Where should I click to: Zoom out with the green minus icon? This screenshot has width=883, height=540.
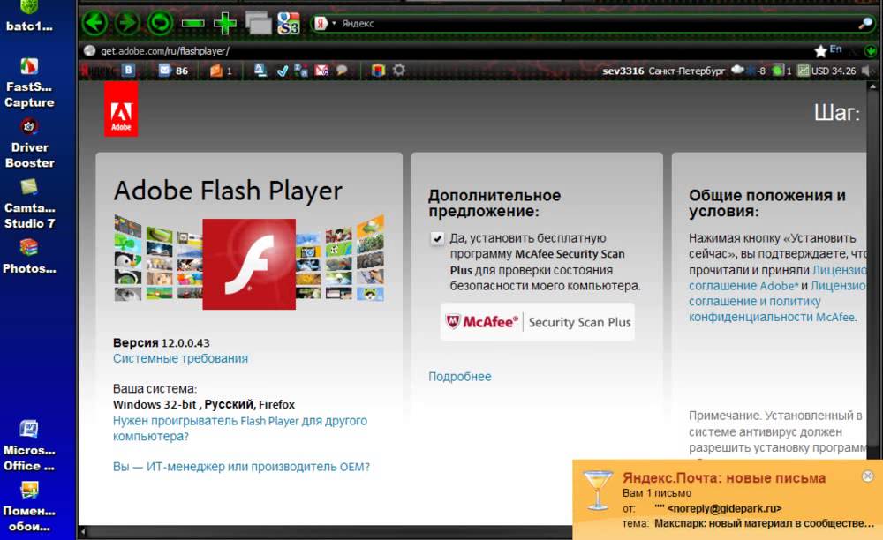click(193, 24)
